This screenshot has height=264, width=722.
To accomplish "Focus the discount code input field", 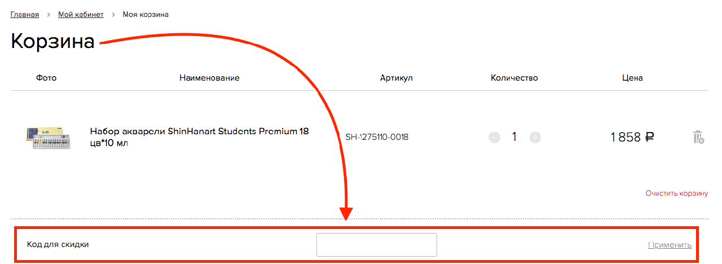I will (x=376, y=245).
